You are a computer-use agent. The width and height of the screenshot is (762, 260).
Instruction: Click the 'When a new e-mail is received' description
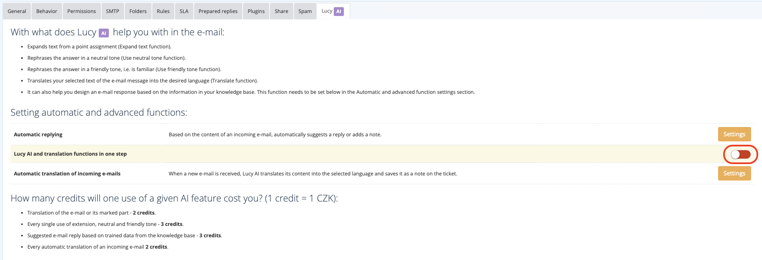(x=313, y=174)
